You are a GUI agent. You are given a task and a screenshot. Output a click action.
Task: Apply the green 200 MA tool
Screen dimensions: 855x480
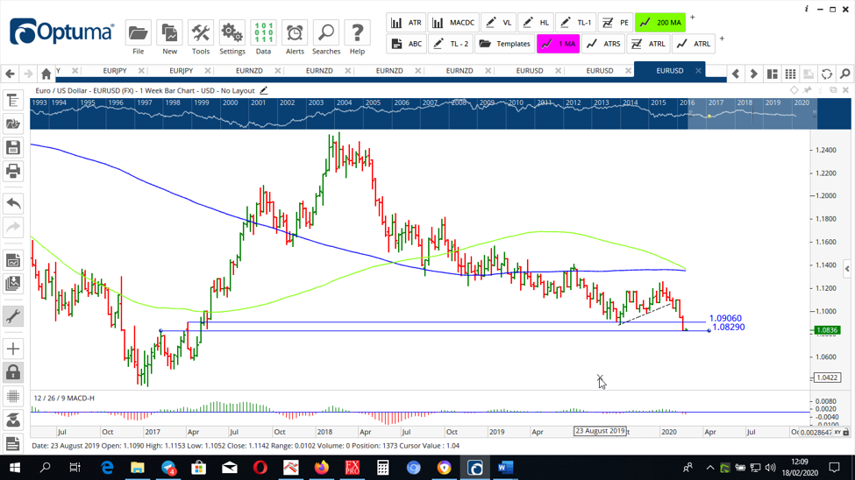pos(660,23)
